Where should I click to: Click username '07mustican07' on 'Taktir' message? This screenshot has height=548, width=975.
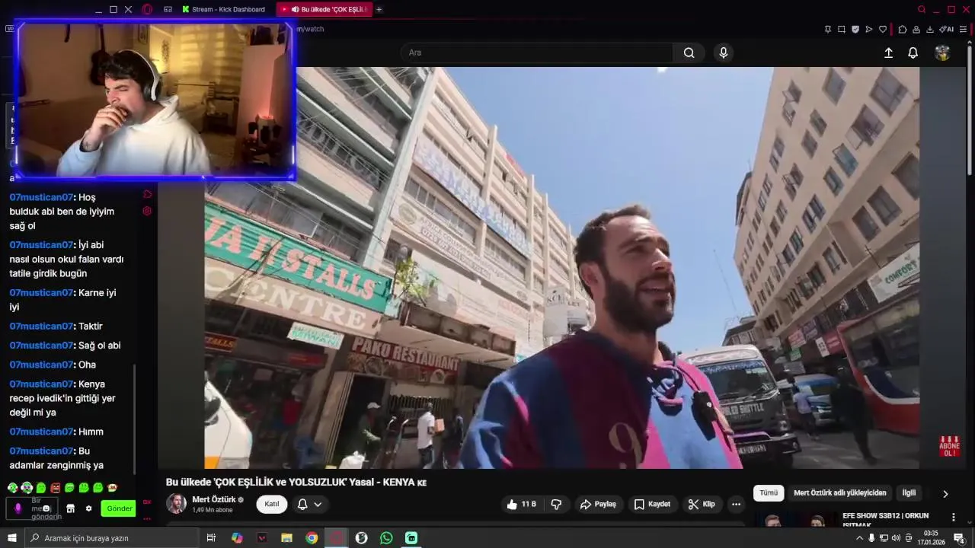click(x=41, y=326)
